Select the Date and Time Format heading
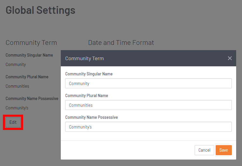The height and width of the screenshot is (166, 242). (121, 43)
